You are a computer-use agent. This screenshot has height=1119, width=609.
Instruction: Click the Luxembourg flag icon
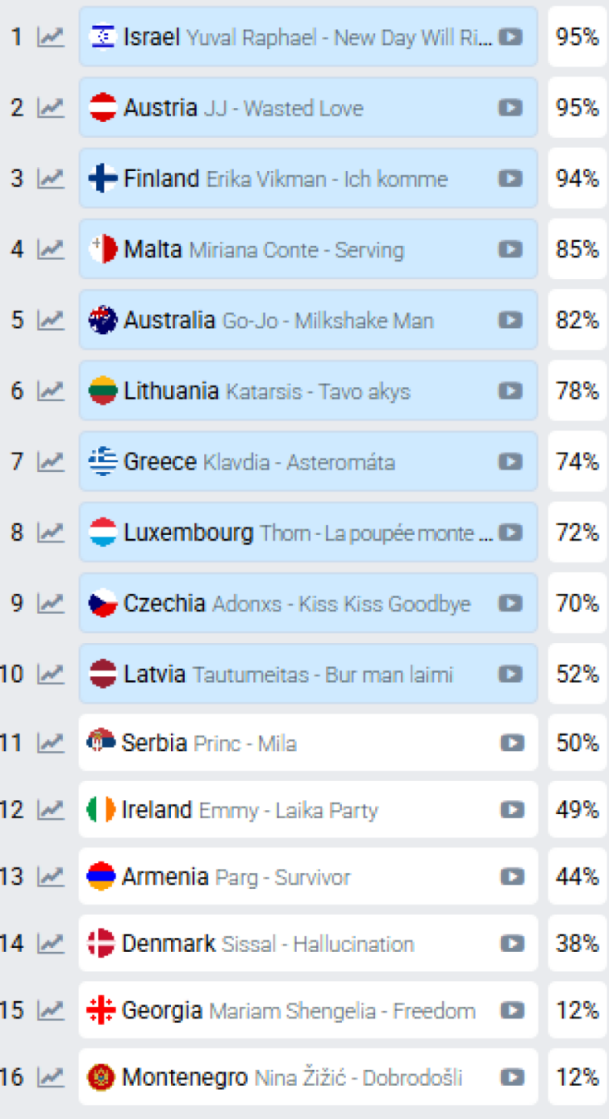click(x=103, y=532)
